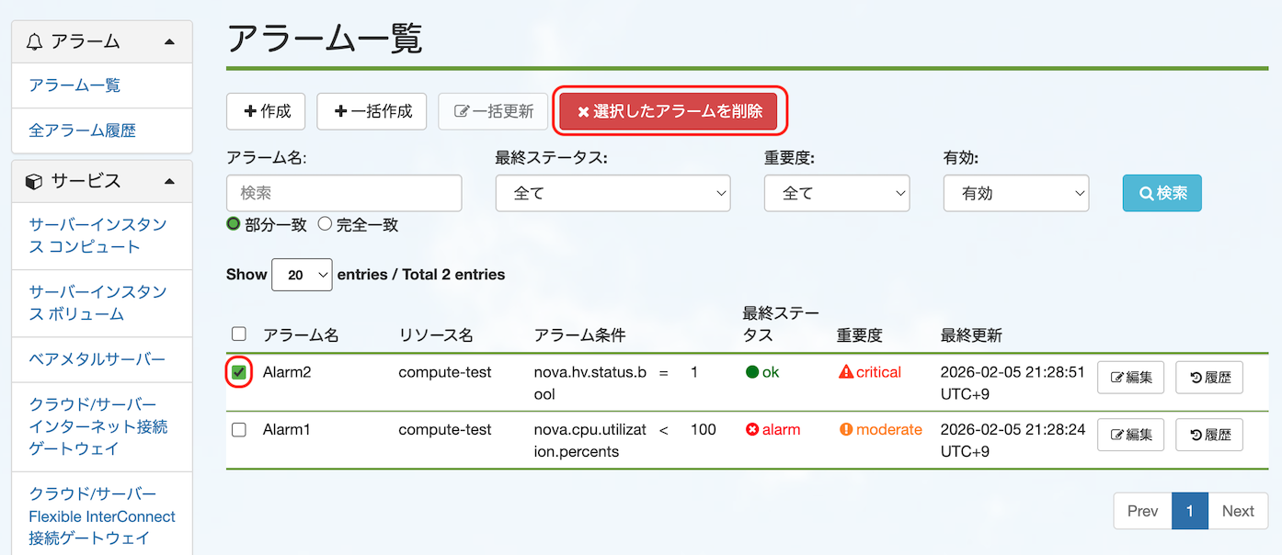Click the red alarm status icon for Alarm1
The height and width of the screenshot is (555, 1282).
pos(752,429)
